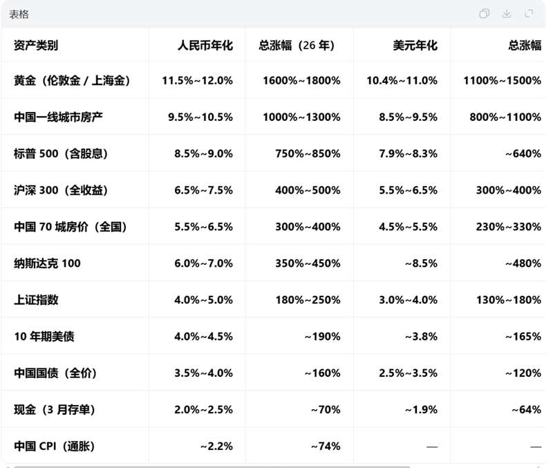Click the 表格 panel title
The height and width of the screenshot is (468, 553).
(x=17, y=13)
